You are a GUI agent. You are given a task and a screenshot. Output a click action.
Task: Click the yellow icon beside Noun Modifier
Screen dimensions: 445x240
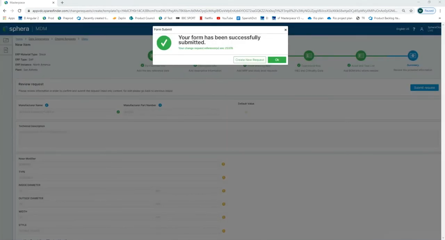tap(223, 164)
